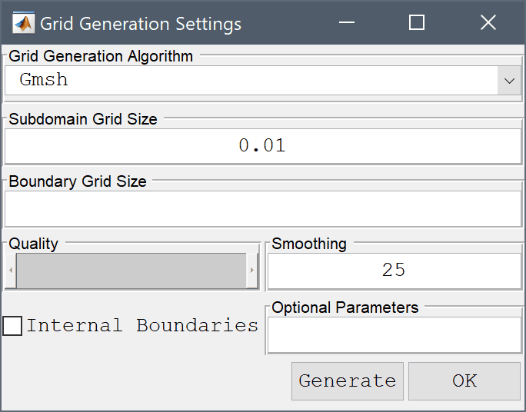
Task: Maximize the Grid Generation Settings window
Action: (417, 23)
